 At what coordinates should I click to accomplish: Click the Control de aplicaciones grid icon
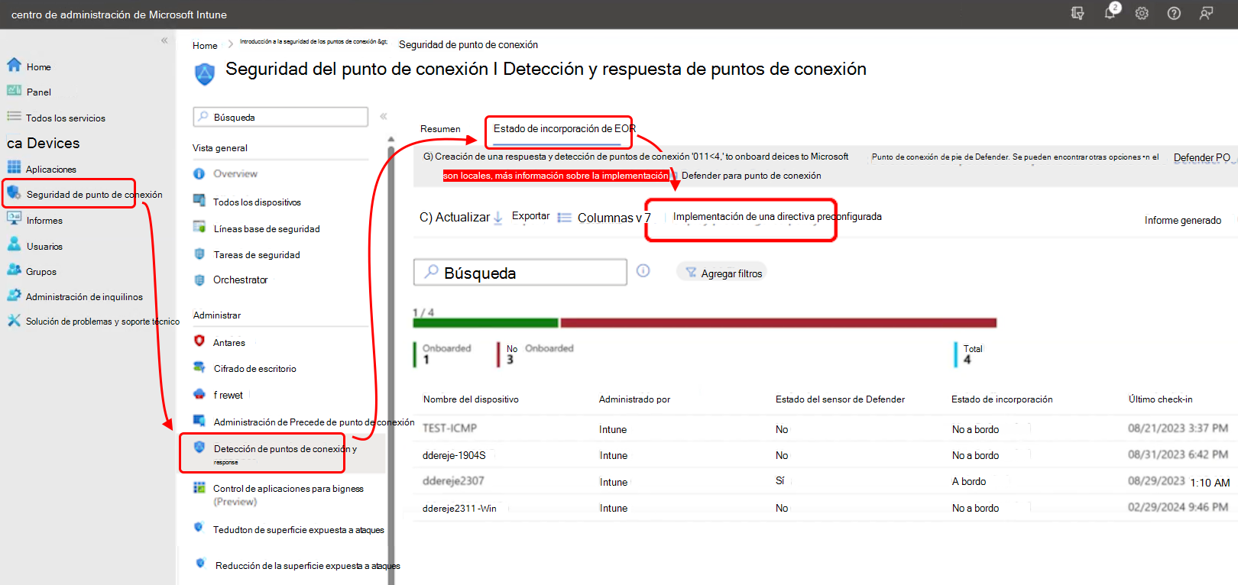point(199,487)
